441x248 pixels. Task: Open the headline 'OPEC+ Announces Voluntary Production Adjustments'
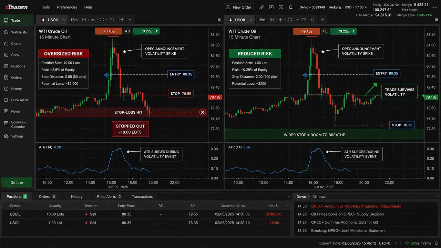click(356, 206)
